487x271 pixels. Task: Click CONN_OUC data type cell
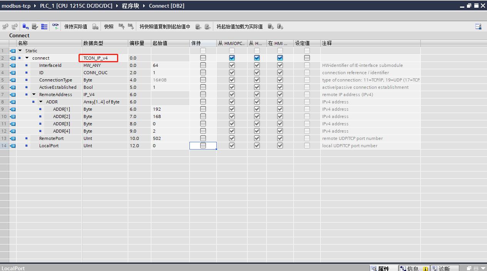tap(105, 73)
